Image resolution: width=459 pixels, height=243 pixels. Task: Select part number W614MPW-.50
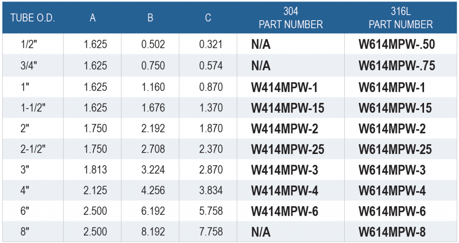[x=397, y=45]
